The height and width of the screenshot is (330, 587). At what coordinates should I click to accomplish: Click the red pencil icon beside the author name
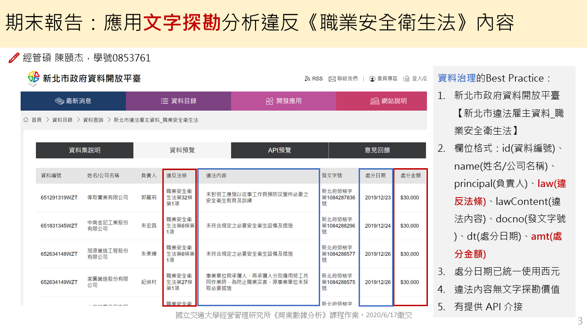click(x=14, y=58)
